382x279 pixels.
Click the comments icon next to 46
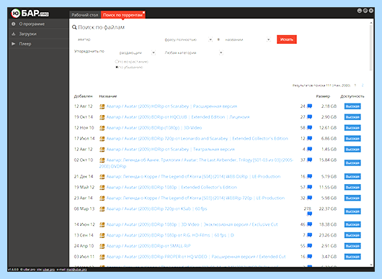(x=309, y=224)
